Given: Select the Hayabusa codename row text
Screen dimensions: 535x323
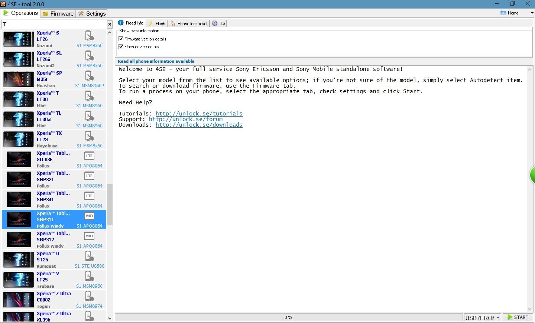Looking at the screenshot, I should (x=47, y=146).
